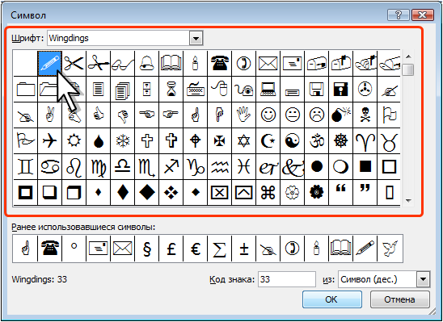Viewport: 443px width, 322px height.
Task: Select the pound sign £ in recent symbols
Action: pos(171,249)
